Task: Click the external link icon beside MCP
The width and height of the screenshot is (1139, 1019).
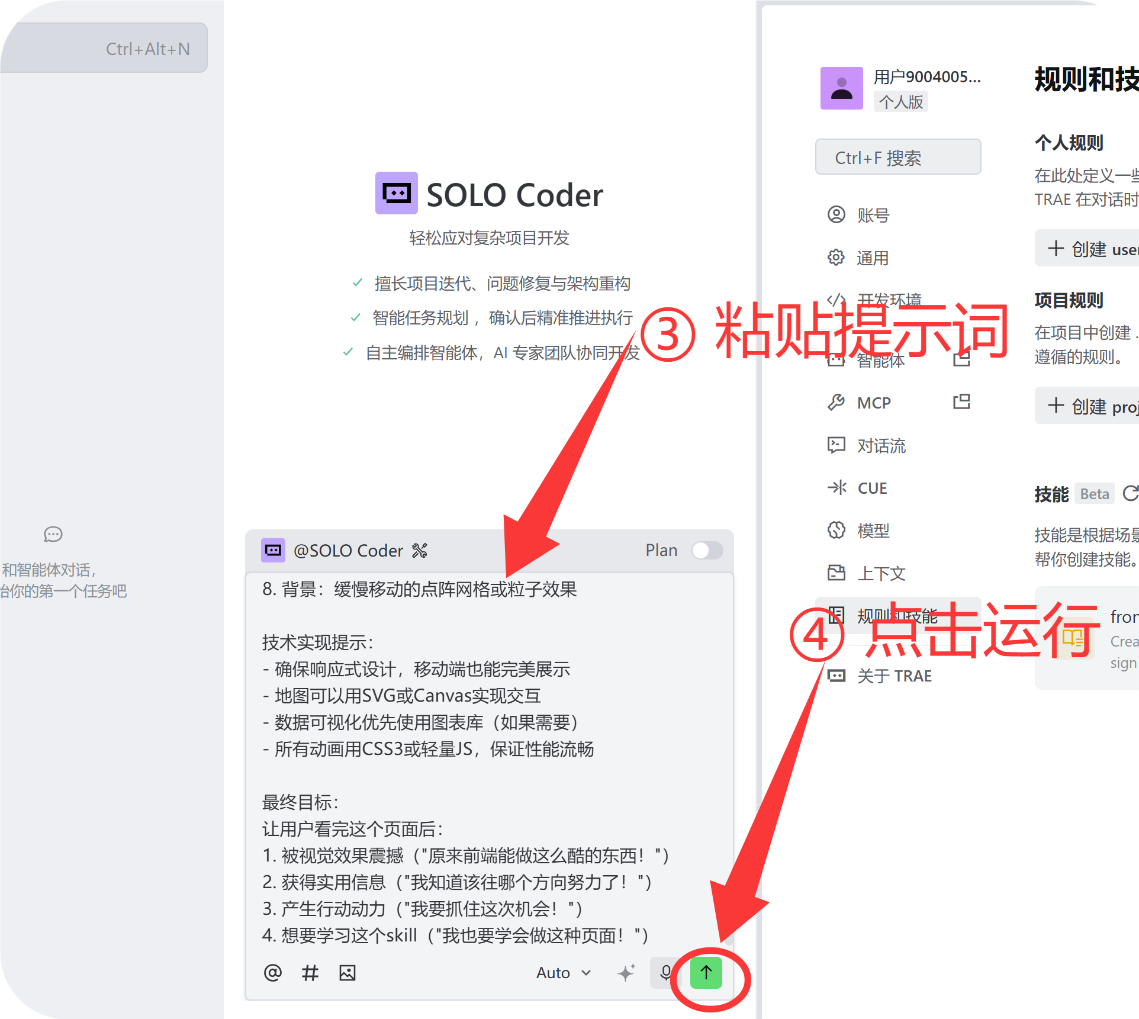Action: (961, 402)
